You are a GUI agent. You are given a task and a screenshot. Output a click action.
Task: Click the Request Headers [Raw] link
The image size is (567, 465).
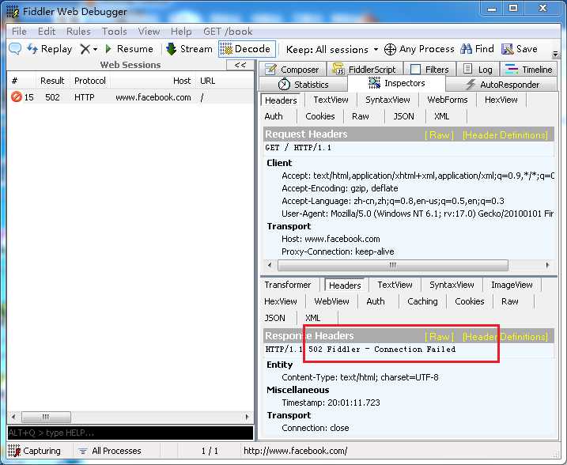pos(439,135)
